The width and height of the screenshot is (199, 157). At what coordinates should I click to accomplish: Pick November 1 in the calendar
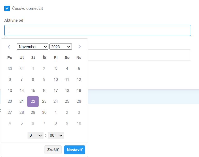click(33, 69)
